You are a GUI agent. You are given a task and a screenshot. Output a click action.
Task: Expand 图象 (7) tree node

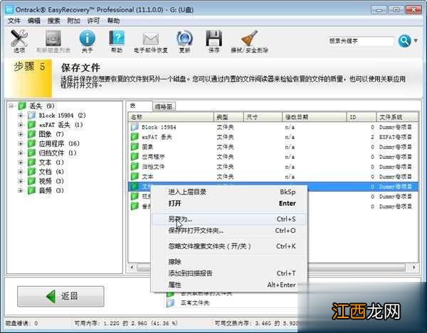(x=20, y=134)
